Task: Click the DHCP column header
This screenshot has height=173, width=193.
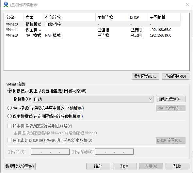Action: 138,17
